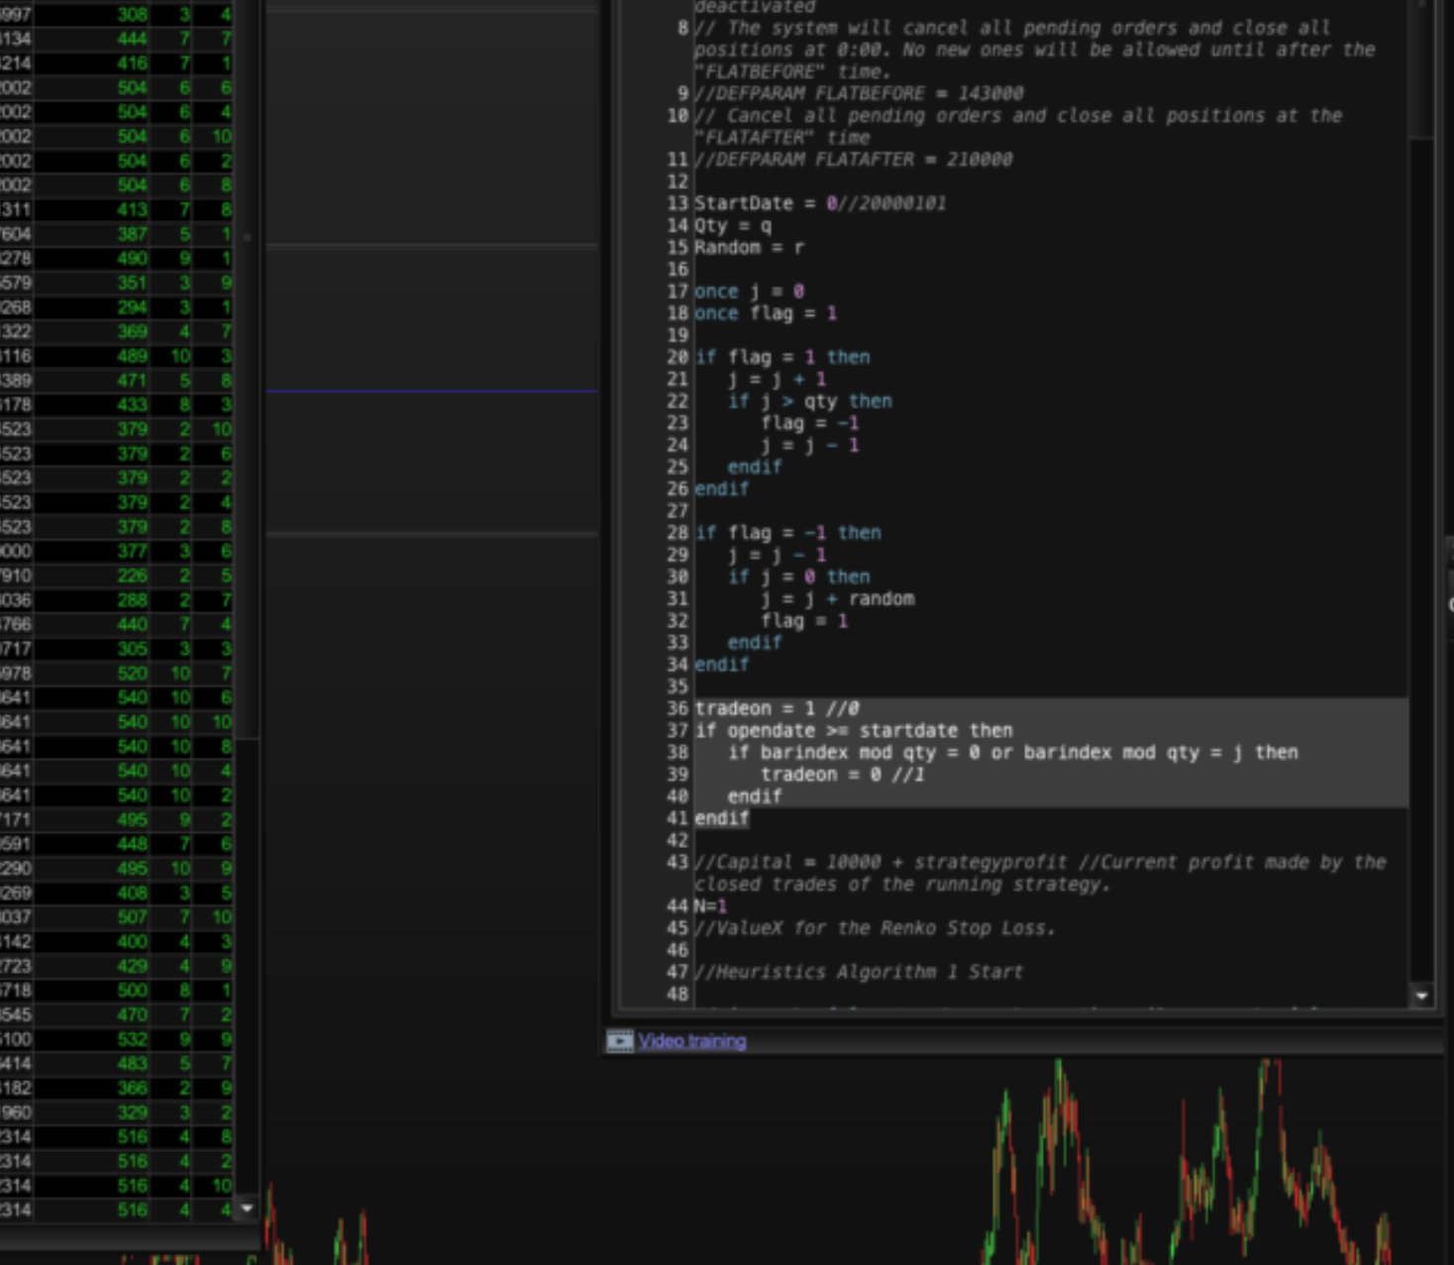This screenshot has height=1265, width=1454.
Task: Click the code line "Qty = q"
Action: coord(733,225)
